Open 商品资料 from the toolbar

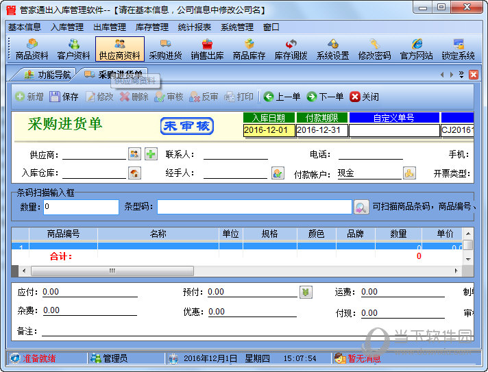point(32,49)
